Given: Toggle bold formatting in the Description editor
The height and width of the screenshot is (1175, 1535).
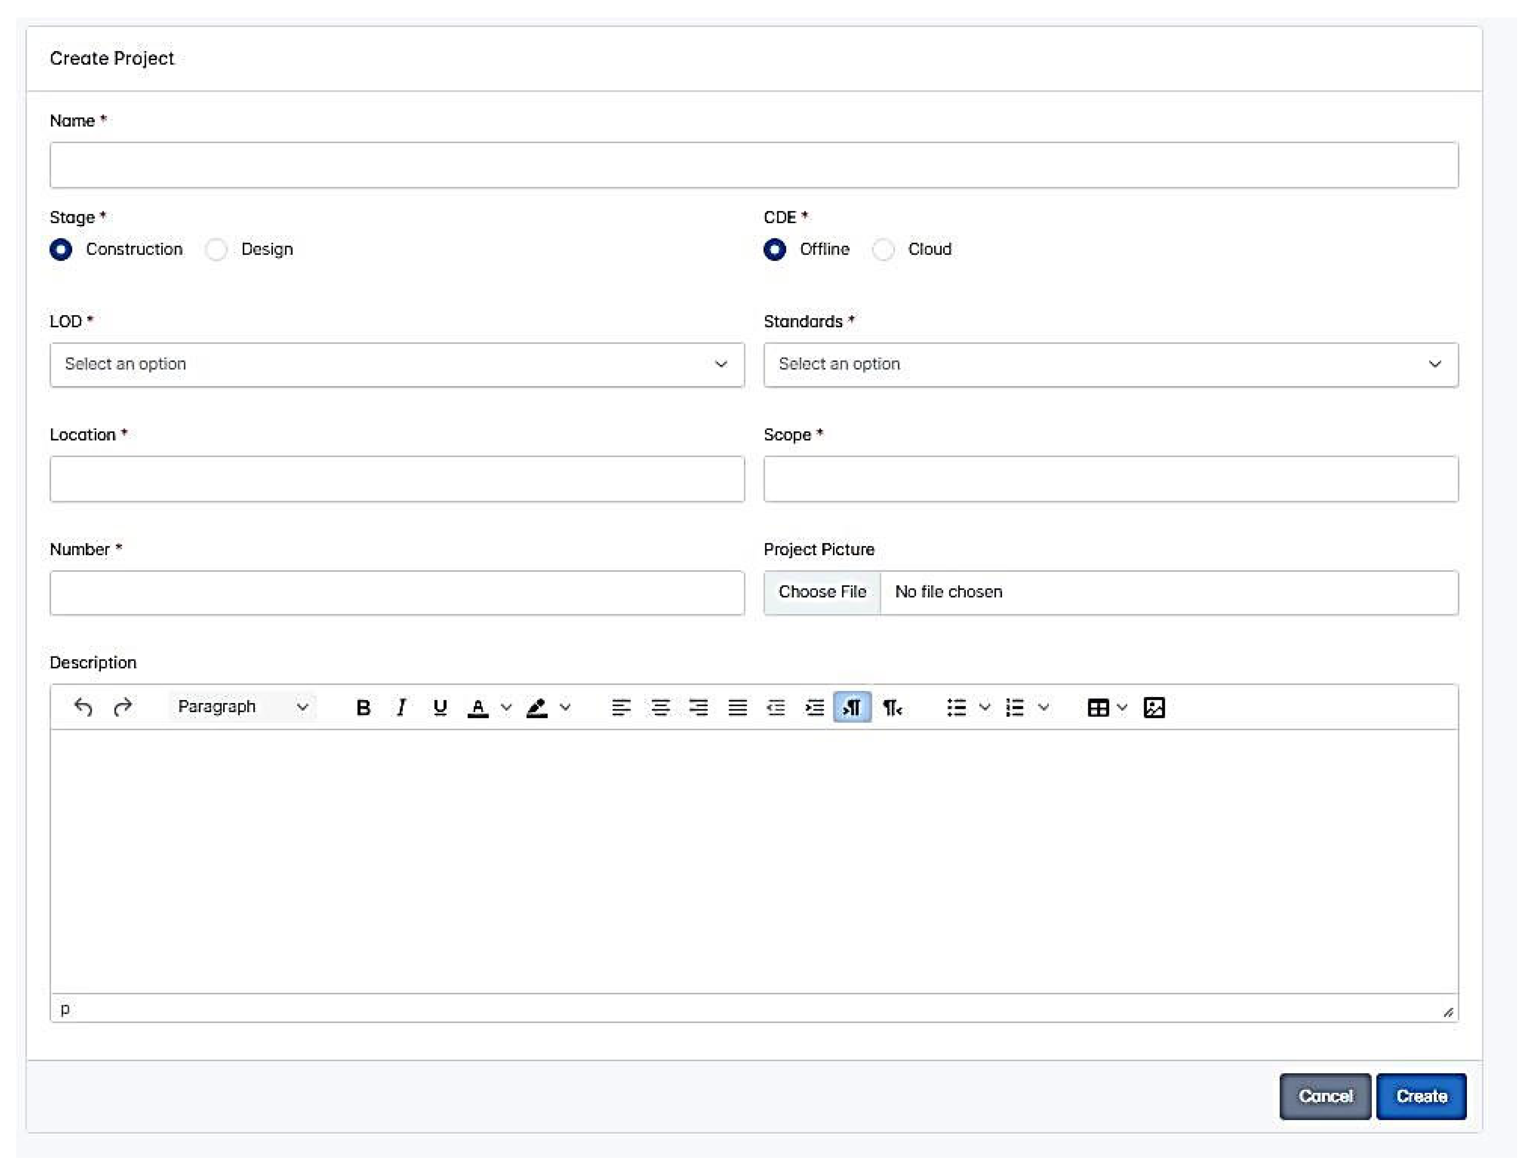Looking at the screenshot, I should pos(362,708).
